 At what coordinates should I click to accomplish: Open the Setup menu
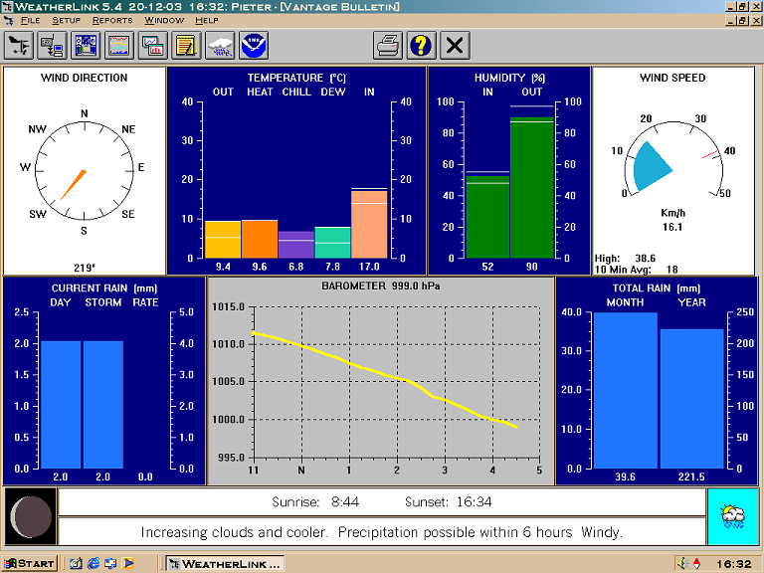tap(67, 21)
